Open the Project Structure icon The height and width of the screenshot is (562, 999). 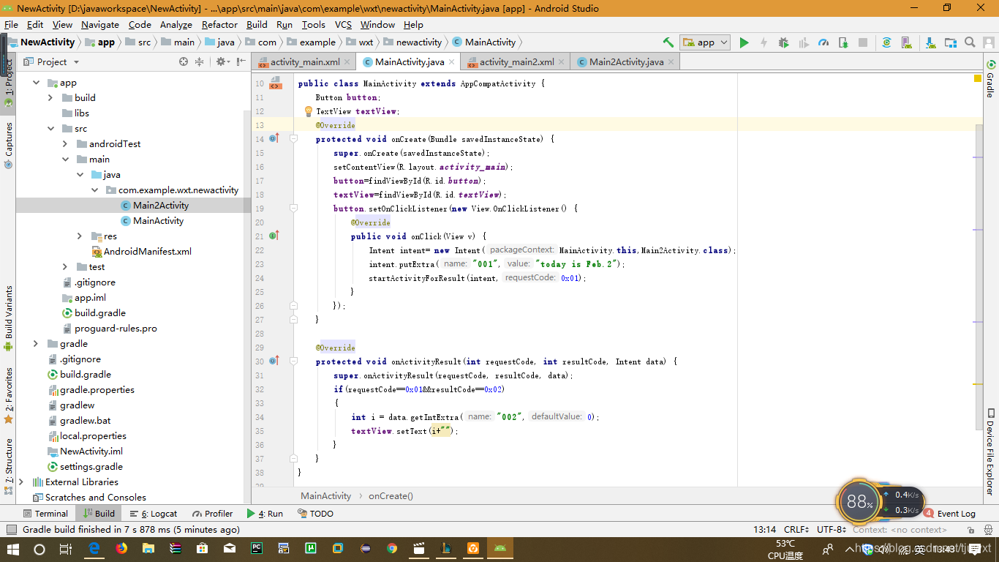point(950,42)
